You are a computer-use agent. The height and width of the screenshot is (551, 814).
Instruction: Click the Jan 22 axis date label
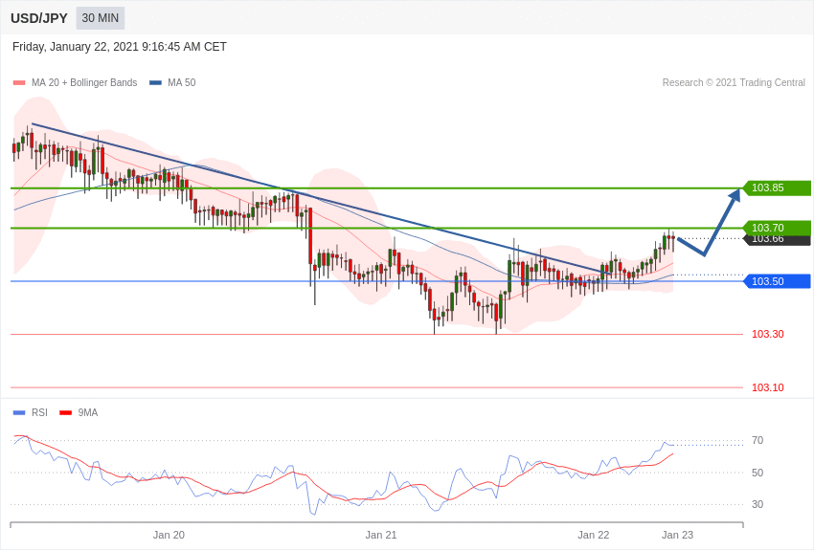click(x=594, y=535)
